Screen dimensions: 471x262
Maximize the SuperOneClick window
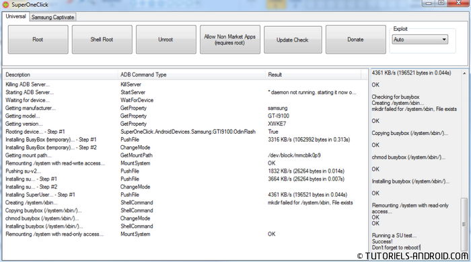[441, 3]
